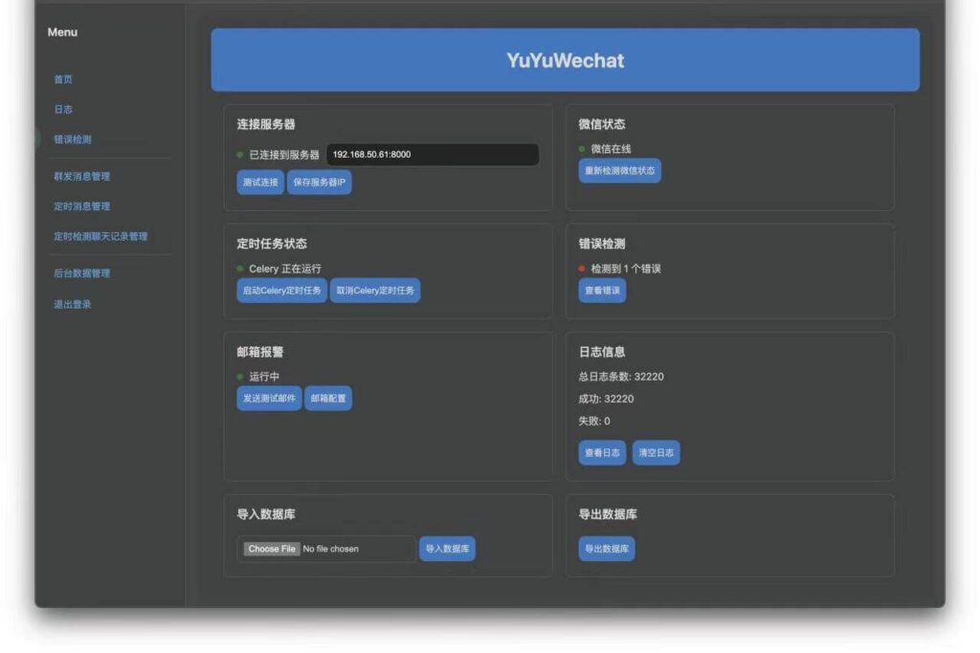Image resolution: width=980 pixels, height=653 pixels.
Task: Click the blue 导入数据库 button
Action: pyautogui.click(x=447, y=549)
